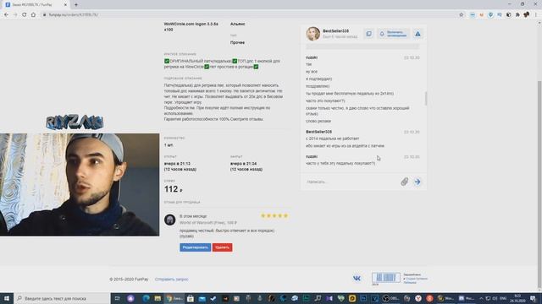
Task: Grab the chat scrollbar thumb
Action: click(426, 98)
